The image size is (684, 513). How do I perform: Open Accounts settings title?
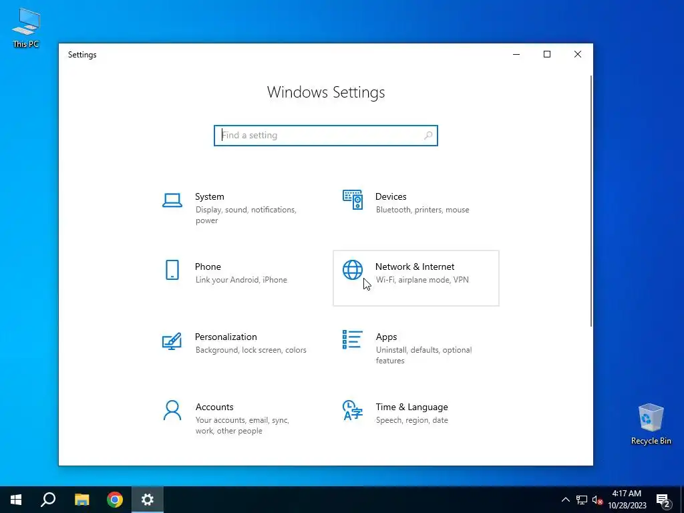click(214, 407)
